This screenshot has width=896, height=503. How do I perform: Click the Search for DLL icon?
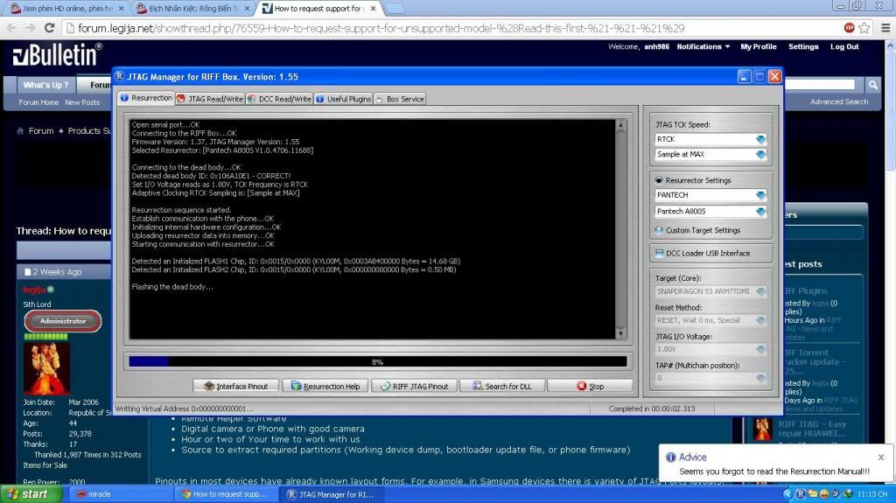477,387
